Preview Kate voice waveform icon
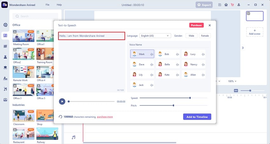Screen dimensions: 270x144 point(178,75)
